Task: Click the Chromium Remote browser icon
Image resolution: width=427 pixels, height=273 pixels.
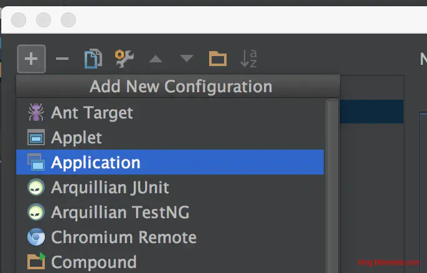Action: click(x=36, y=237)
